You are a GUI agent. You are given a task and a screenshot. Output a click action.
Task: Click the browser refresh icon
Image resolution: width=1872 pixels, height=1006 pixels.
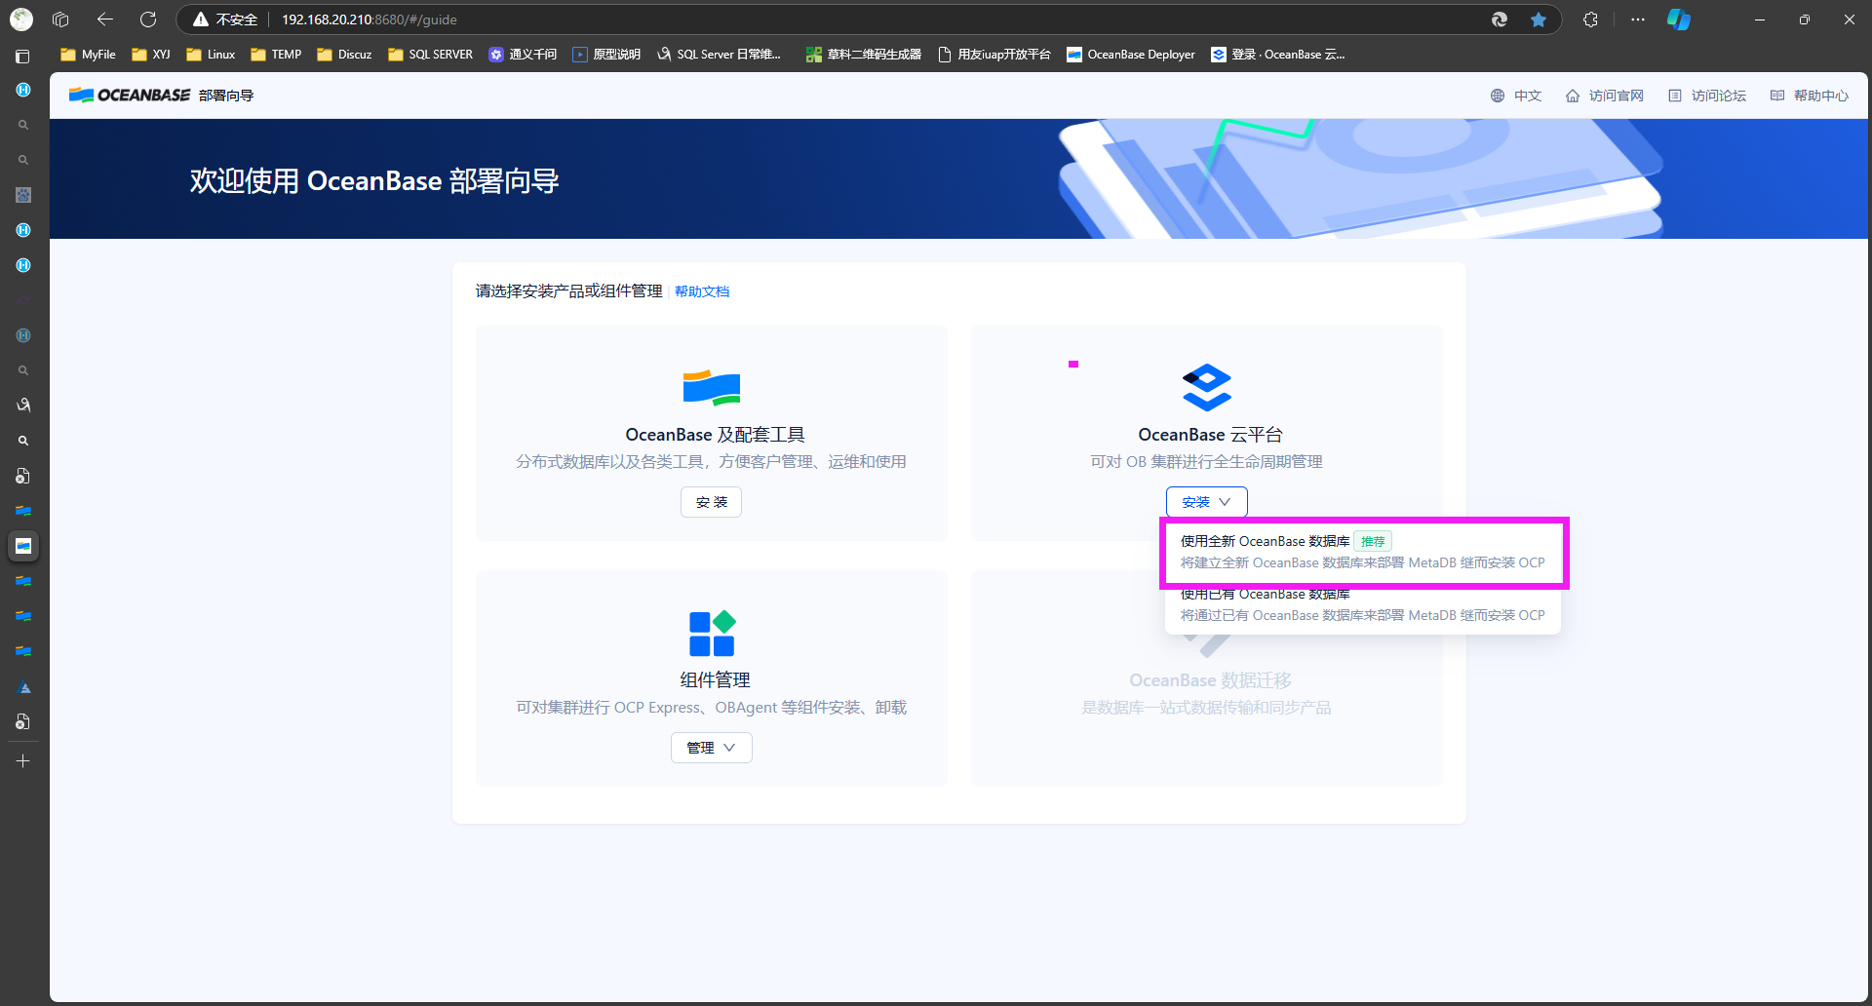148,19
